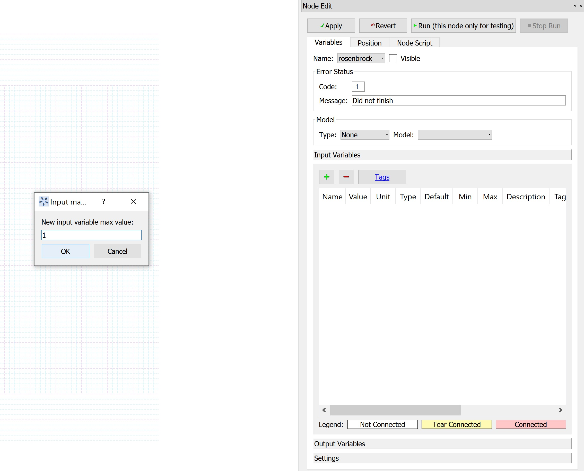This screenshot has height=471, width=584.
Task: Click the Max column header
Action: click(x=490, y=197)
